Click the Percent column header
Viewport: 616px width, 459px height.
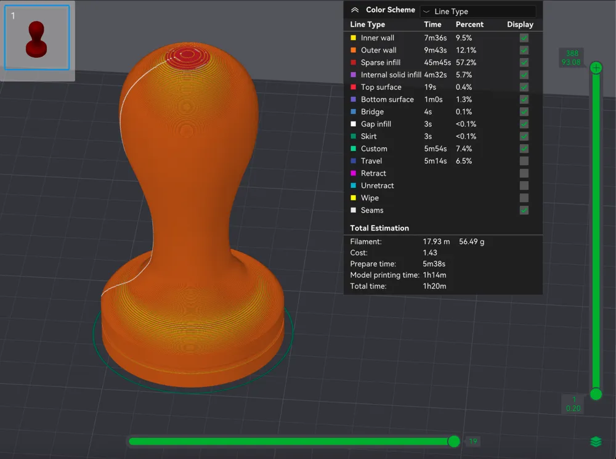click(469, 25)
